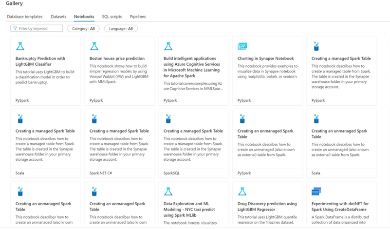This screenshot has height=229, width=390.
Task: Open Build intelligent applications using Azure Cognitive Services
Action: (191, 67)
